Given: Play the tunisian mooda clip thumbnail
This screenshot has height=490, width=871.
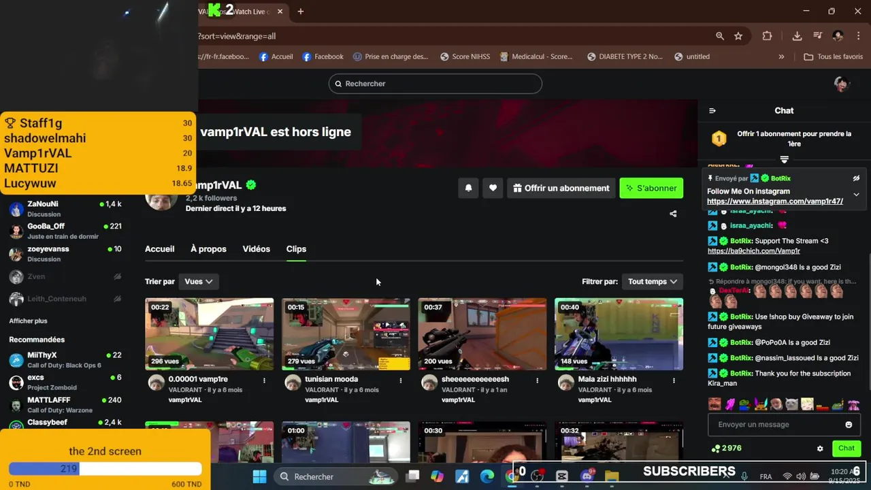Looking at the screenshot, I should pyautogui.click(x=346, y=334).
